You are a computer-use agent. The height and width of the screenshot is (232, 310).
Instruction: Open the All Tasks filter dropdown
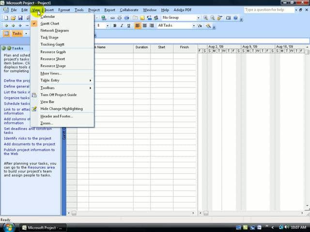coord(194,26)
